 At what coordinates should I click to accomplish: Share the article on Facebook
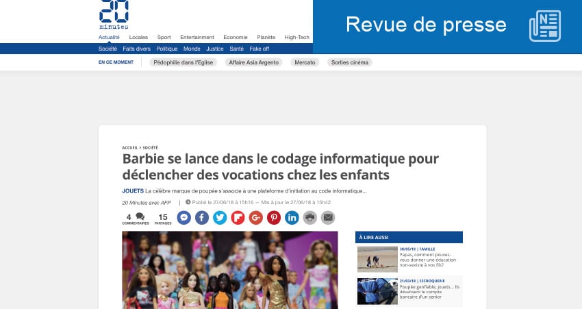[x=202, y=218]
